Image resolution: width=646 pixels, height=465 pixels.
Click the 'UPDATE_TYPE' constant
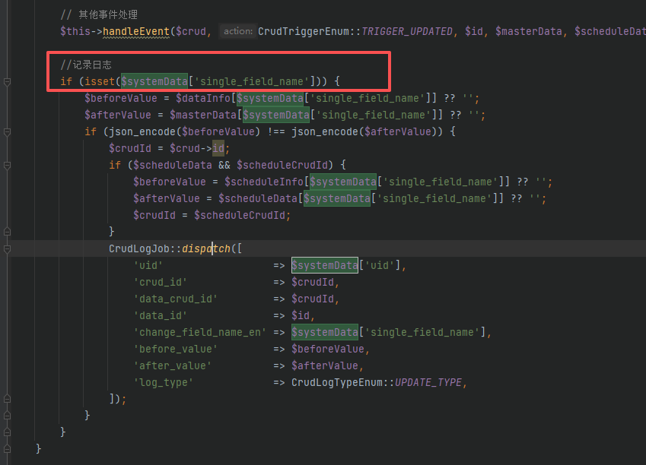click(x=428, y=382)
